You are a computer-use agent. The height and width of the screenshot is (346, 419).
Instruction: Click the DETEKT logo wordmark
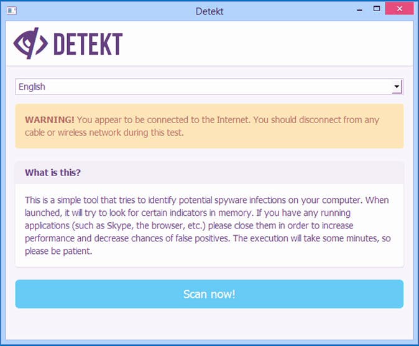88,44
